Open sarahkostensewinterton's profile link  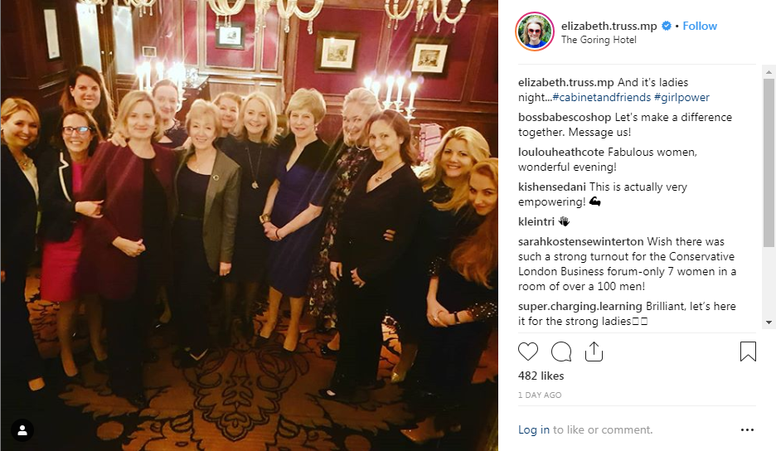coord(581,241)
